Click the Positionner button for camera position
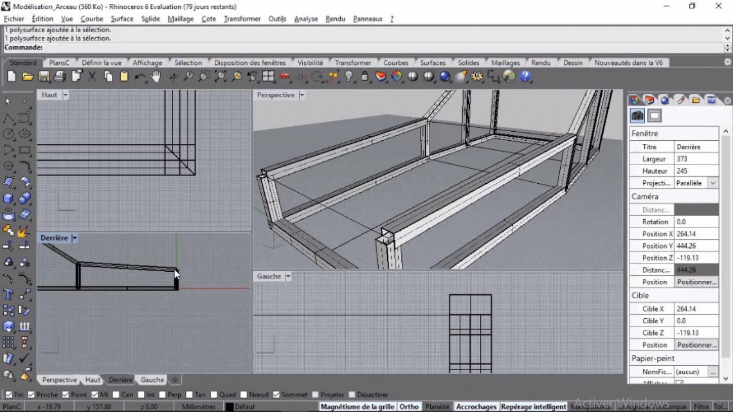The height and width of the screenshot is (412, 733). click(x=696, y=282)
